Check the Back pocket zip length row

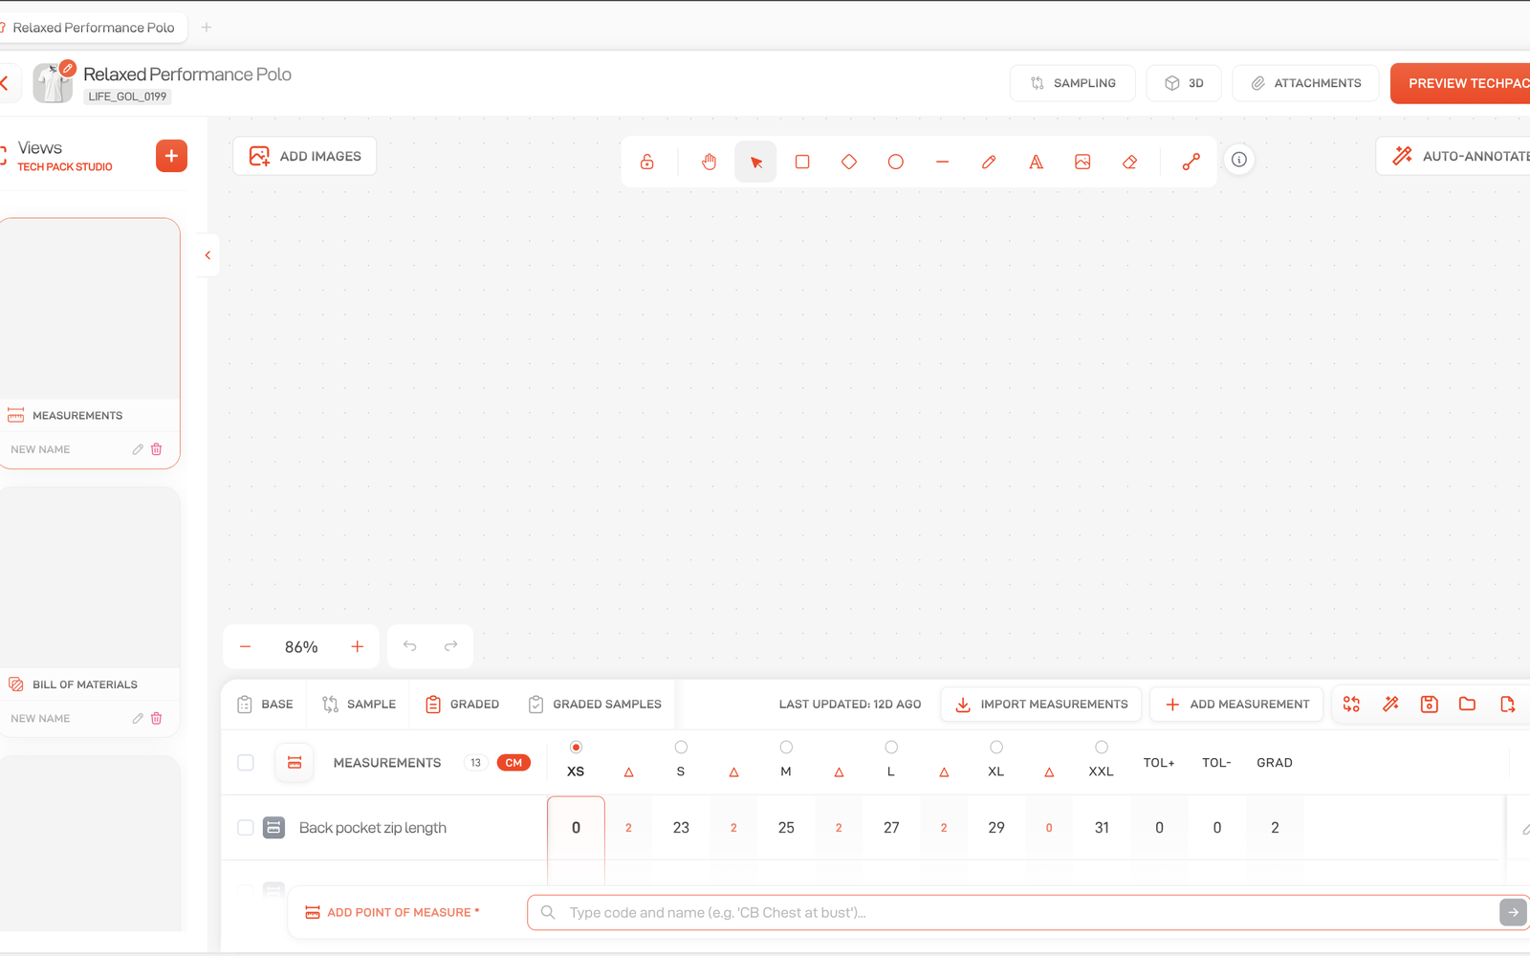click(246, 827)
